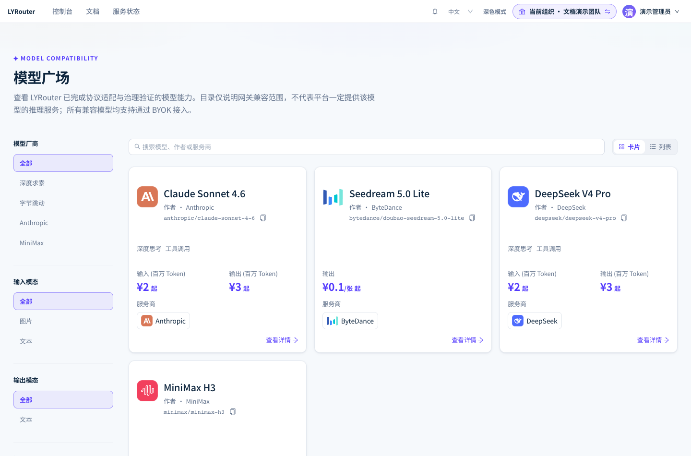
Task: Copy the deepseek/deepseek-v4-pro model ID
Action: pos(624,218)
